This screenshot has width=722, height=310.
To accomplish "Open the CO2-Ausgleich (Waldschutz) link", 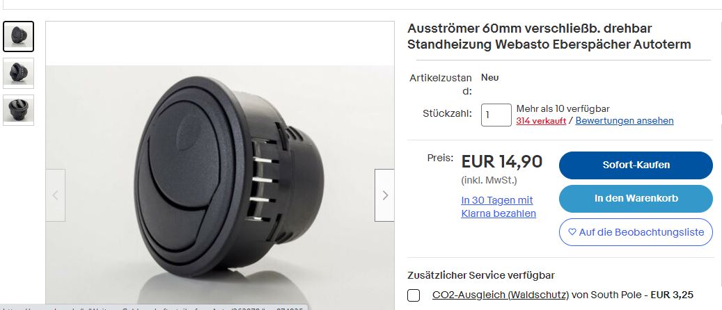I will click(x=501, y=295).
